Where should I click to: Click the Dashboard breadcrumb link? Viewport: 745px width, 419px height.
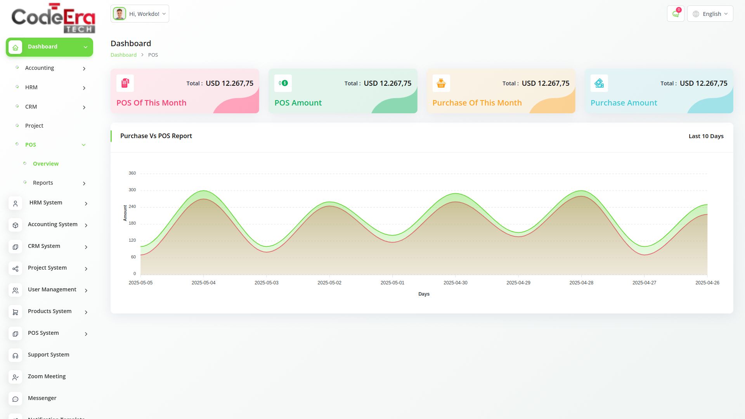tap(123, 55)
